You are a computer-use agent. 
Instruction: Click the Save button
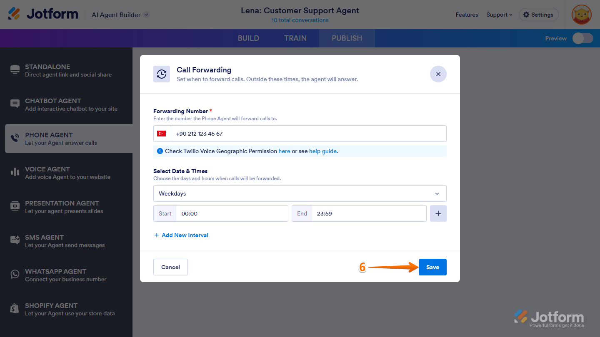(432, 267)
